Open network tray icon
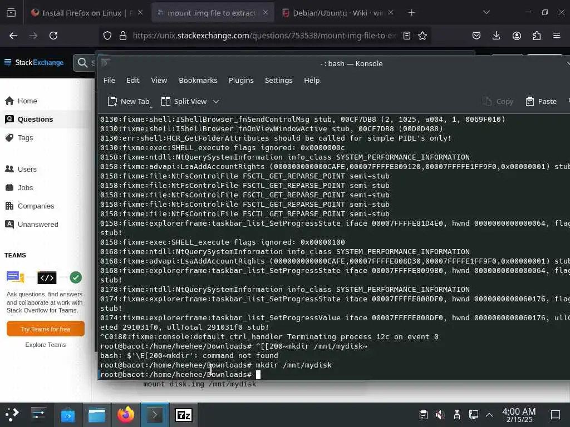This screenshot has width=570, height=427. click(473, 415)
